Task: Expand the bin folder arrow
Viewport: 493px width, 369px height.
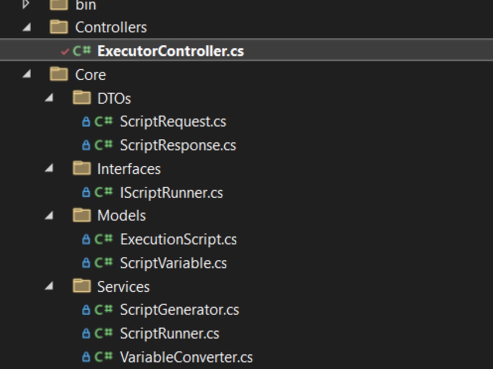Action: coord(27,4)
